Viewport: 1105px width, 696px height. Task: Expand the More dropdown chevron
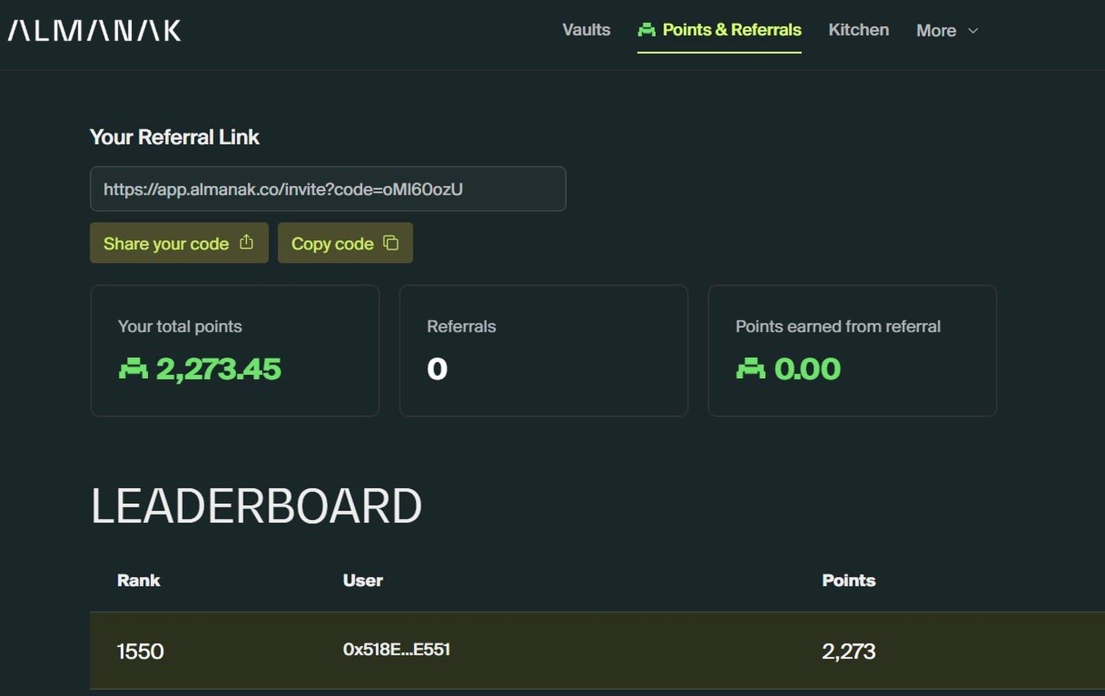pos(974,31)
